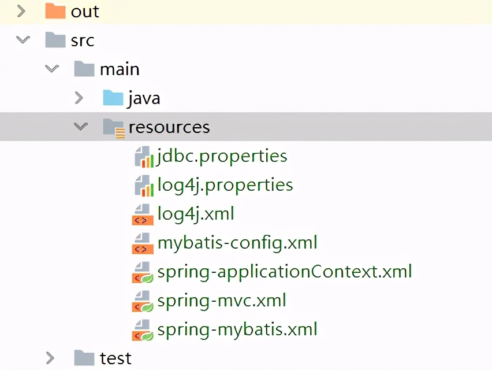
Task: Collapse the src folder
Action: point(23,40)
